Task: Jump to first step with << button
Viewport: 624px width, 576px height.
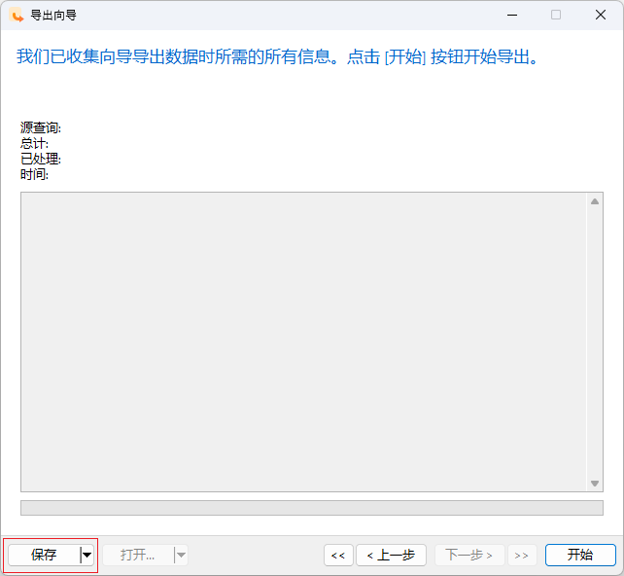Action: point(338,555)
